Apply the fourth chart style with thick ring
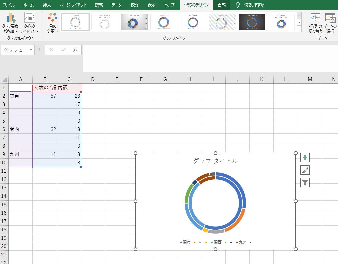 pos(164,22)
